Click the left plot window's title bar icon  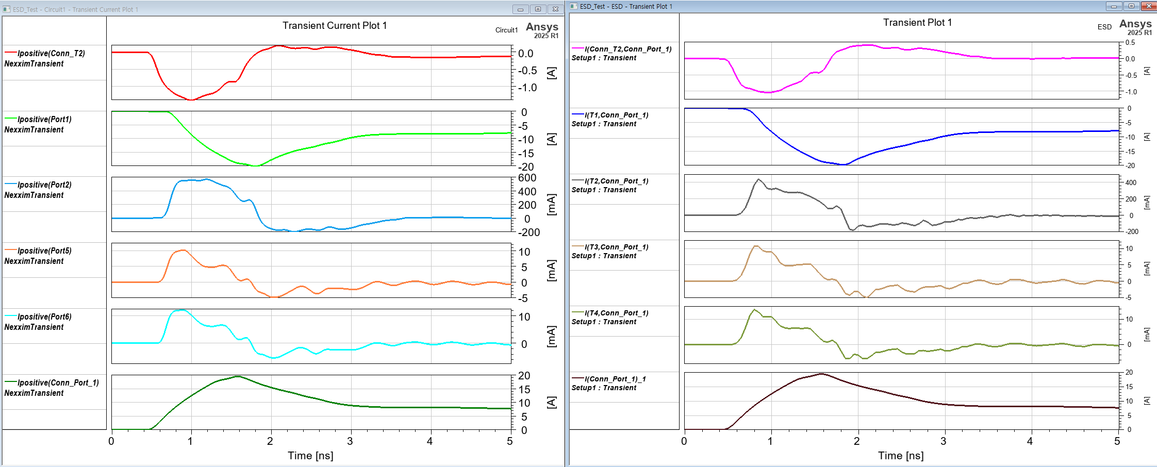[x=7, y=9]
